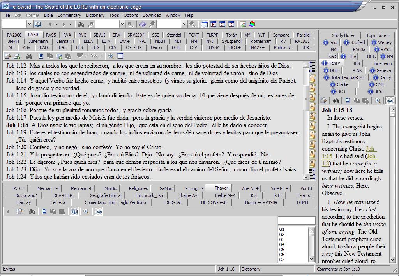Image resolution: width=399 pixels, height=276 pixels.
Task: Open the Study Notes tab
Action: pyautogui.click(x=343, y=35)
